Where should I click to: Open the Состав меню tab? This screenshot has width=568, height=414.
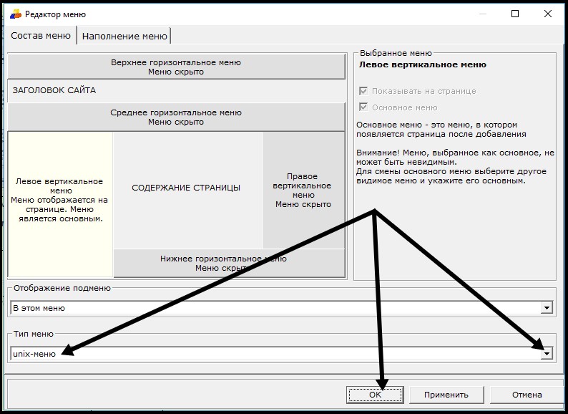(x=41, y=36)
